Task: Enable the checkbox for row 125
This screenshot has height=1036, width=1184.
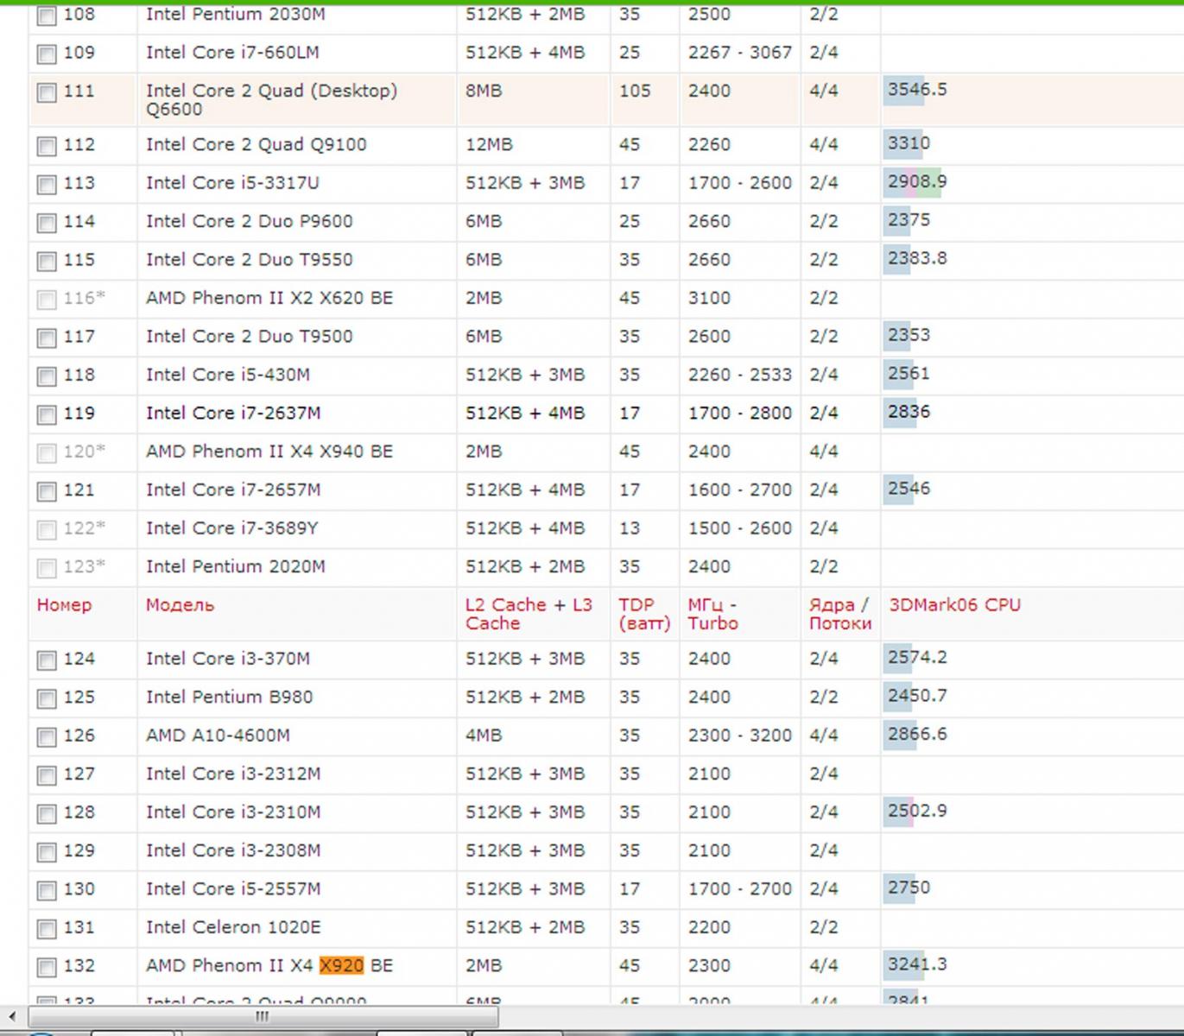Action: tap(47, 698)
